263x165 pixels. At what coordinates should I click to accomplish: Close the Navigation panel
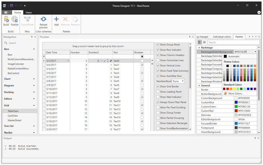click(x=35, y=37)
